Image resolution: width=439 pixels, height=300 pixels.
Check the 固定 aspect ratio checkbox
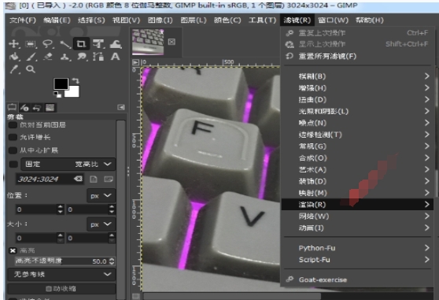pyautogui.click(x=13, y=164)
